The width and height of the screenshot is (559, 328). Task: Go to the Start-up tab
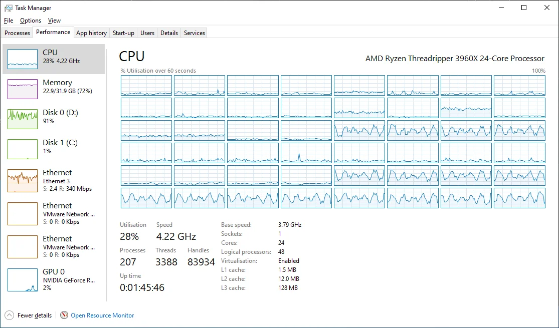(123, 33)
